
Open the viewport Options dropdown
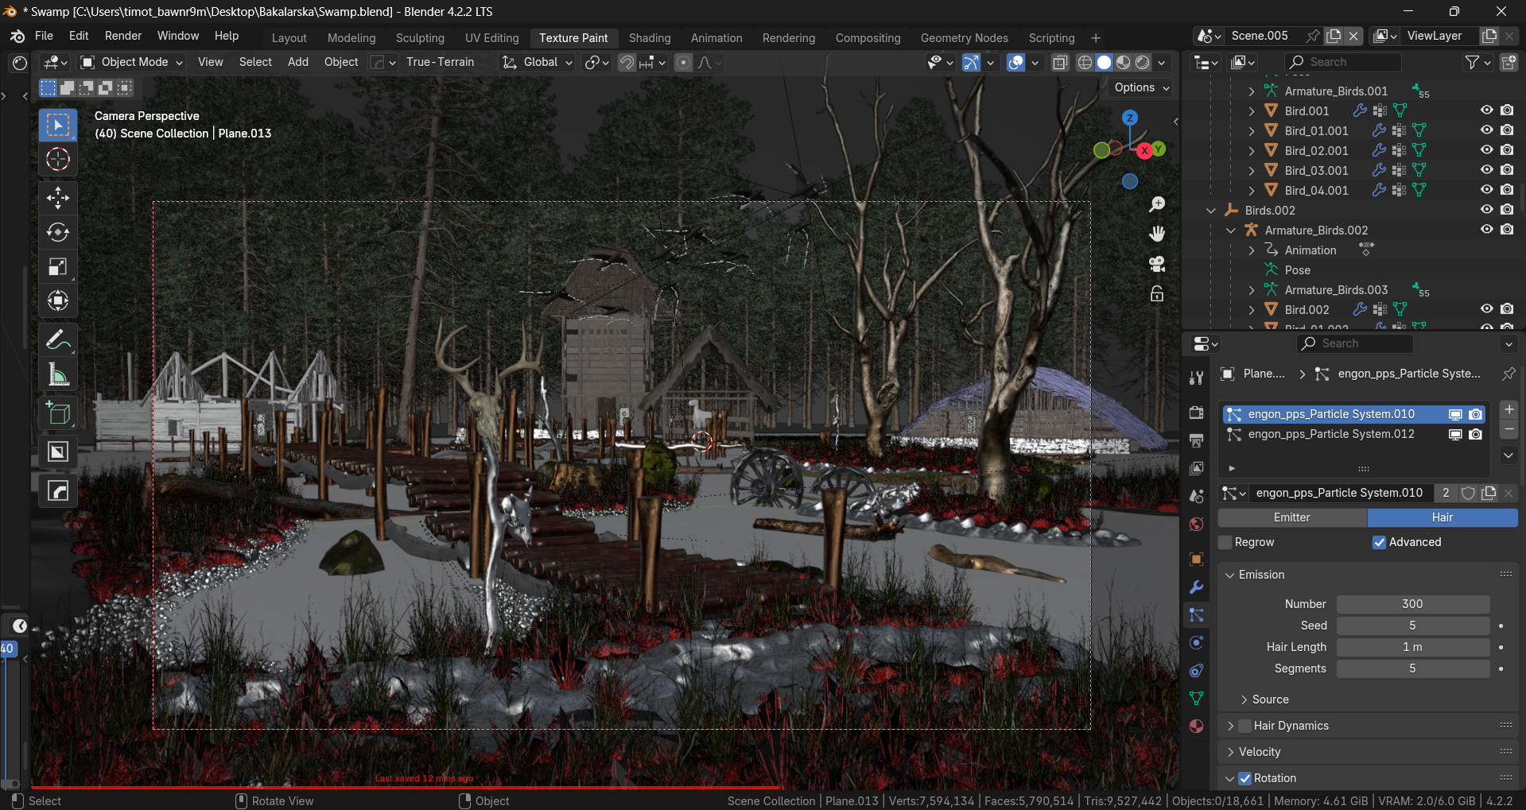1141,87
